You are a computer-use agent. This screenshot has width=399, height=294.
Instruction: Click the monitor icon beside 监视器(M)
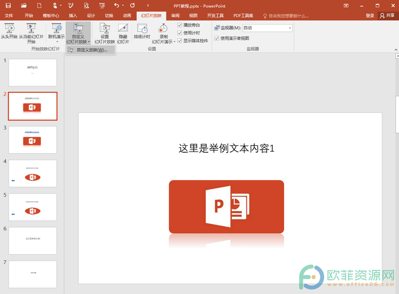point(217,28)
